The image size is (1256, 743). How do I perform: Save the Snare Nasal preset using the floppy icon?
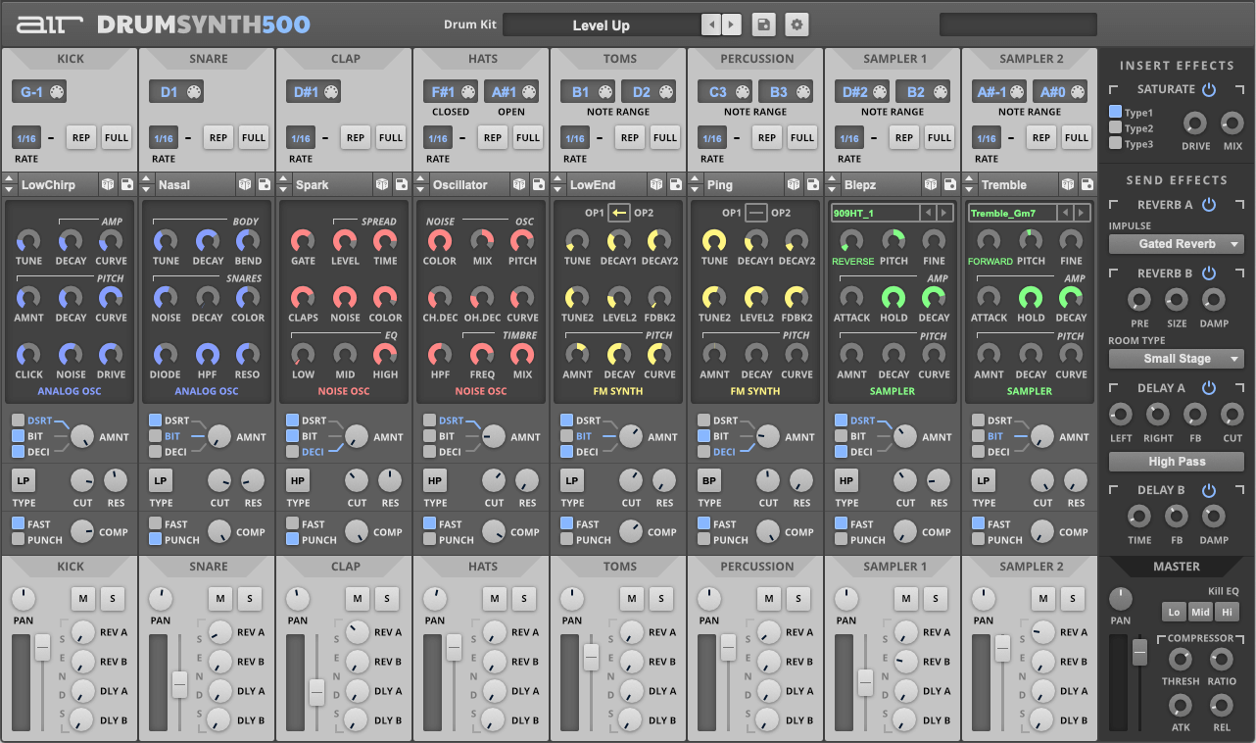coord(265,184)
